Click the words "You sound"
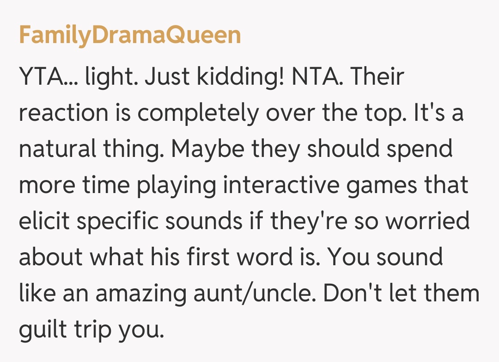The height and width of the screenshot is (362, 499). click(386, 257)
